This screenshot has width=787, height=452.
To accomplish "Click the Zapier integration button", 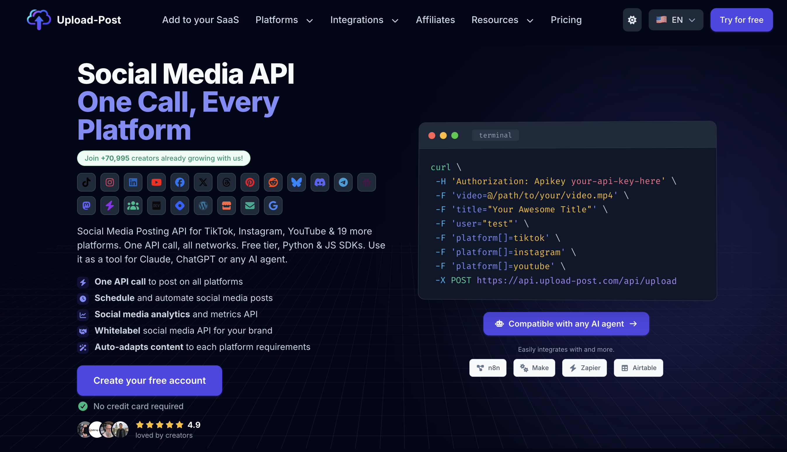I will [584, 368].
